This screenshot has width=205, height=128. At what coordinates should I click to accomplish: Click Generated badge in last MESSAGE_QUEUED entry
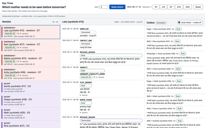[111, 120]
